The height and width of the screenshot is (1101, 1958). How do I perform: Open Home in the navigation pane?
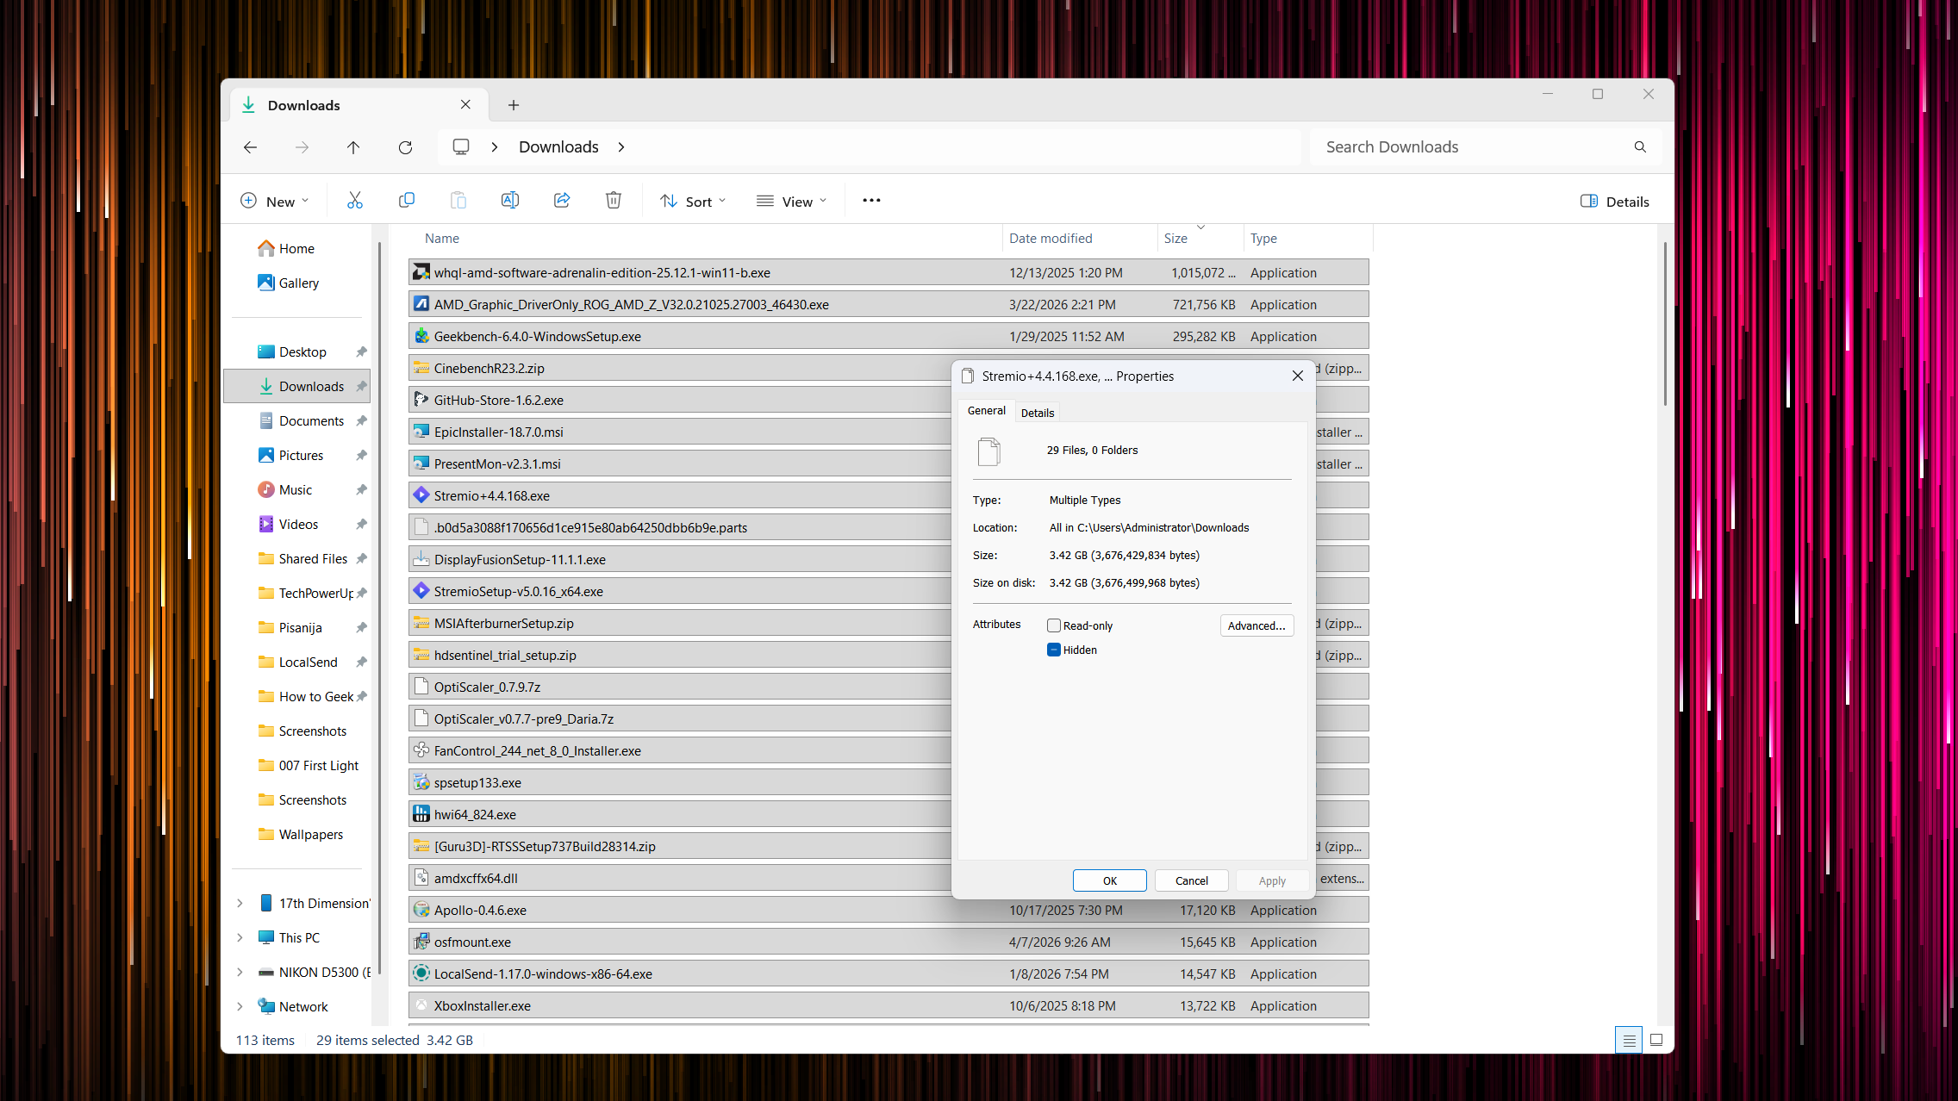296,248
